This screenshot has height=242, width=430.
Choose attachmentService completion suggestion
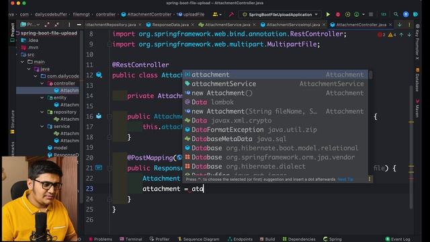(275, 83)
